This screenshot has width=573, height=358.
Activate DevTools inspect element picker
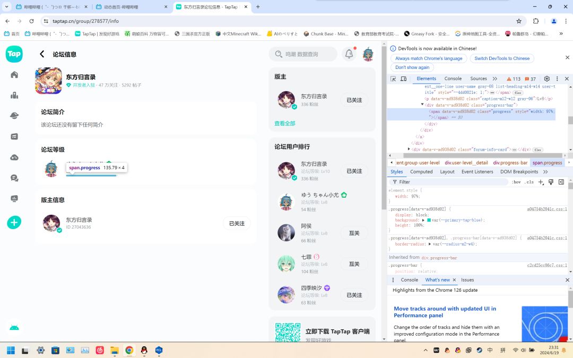393,78
